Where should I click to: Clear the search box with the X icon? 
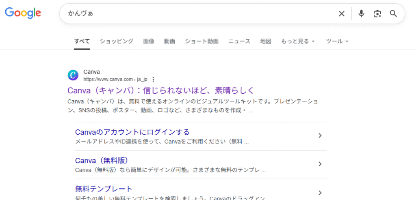tap(342, 14)
